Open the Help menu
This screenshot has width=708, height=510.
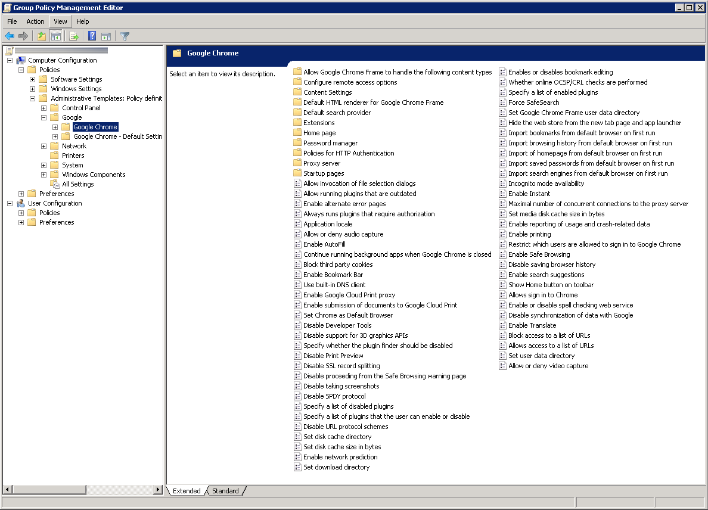click(x=83, y=21)
